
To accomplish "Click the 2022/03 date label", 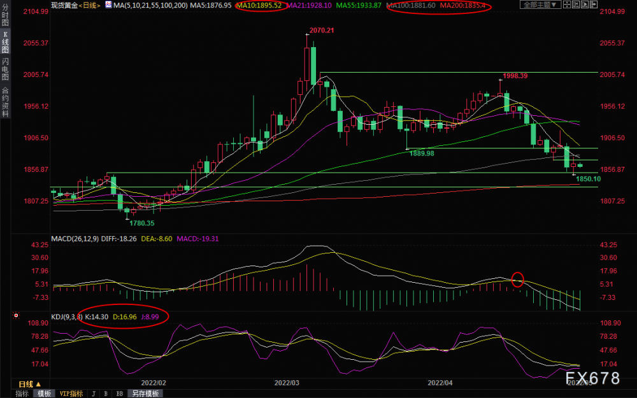I will (x=287, y=383).
